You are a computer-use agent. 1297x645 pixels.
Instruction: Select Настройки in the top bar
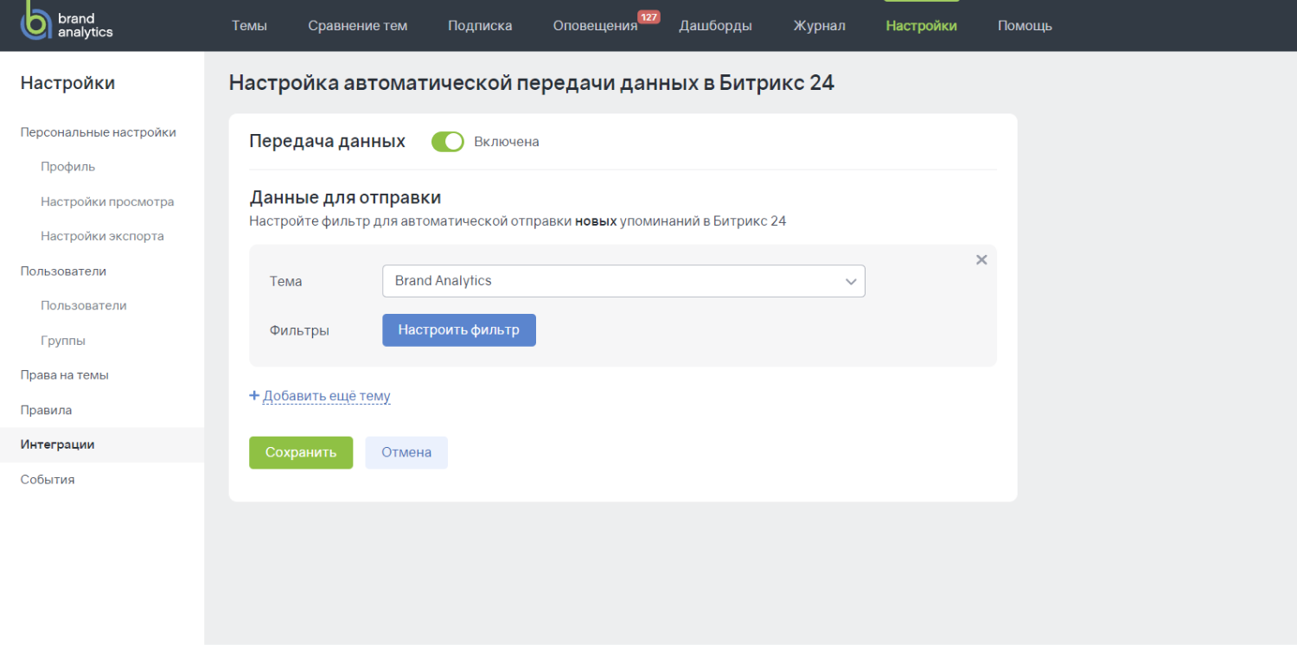pyautogui.click(x=921, y=26)
